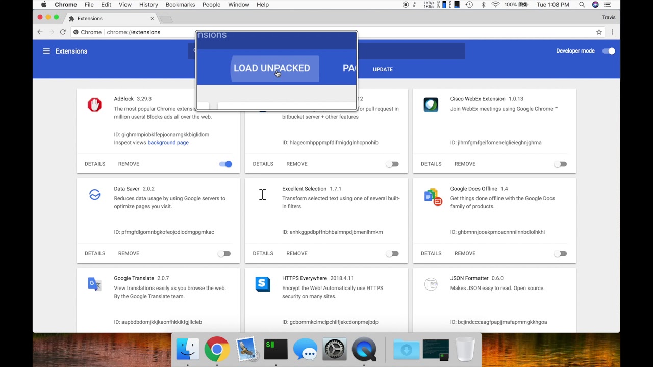653x367 pixels.
Task: Enable the Cisco WebEx Extension toggle
Action: click(560, 164)
